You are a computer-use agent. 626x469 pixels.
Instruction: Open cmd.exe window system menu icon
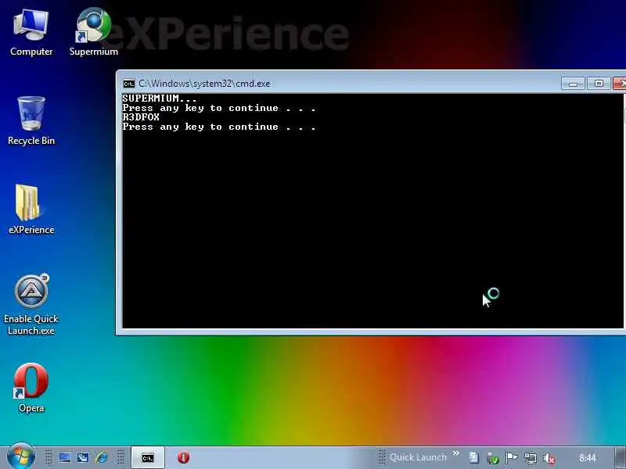(129, 84)
